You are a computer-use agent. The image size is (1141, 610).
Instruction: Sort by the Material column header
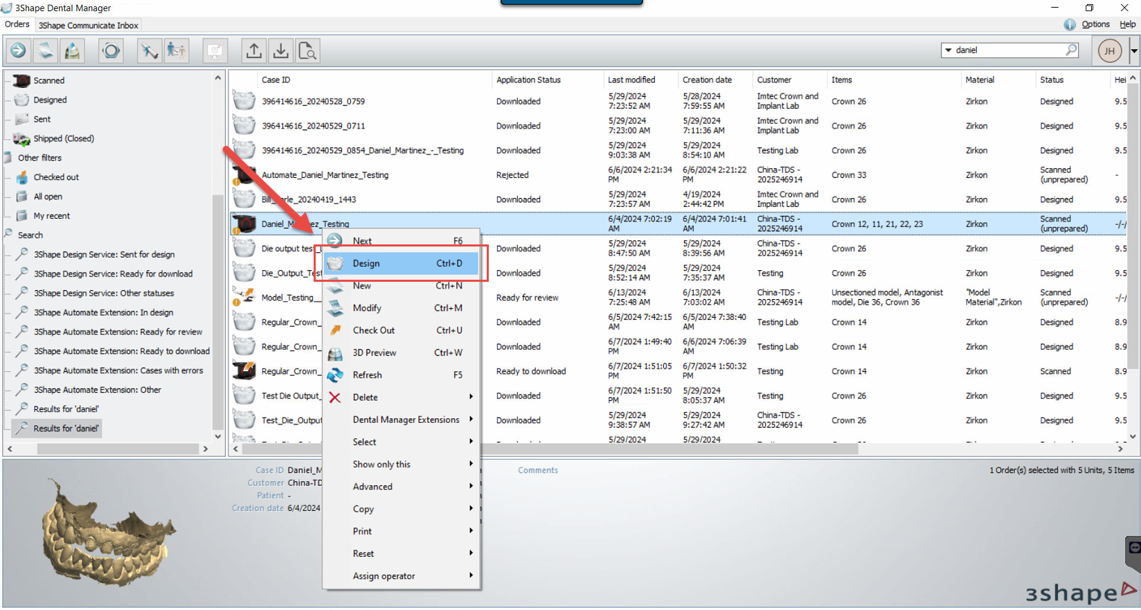tap(998, 80)
